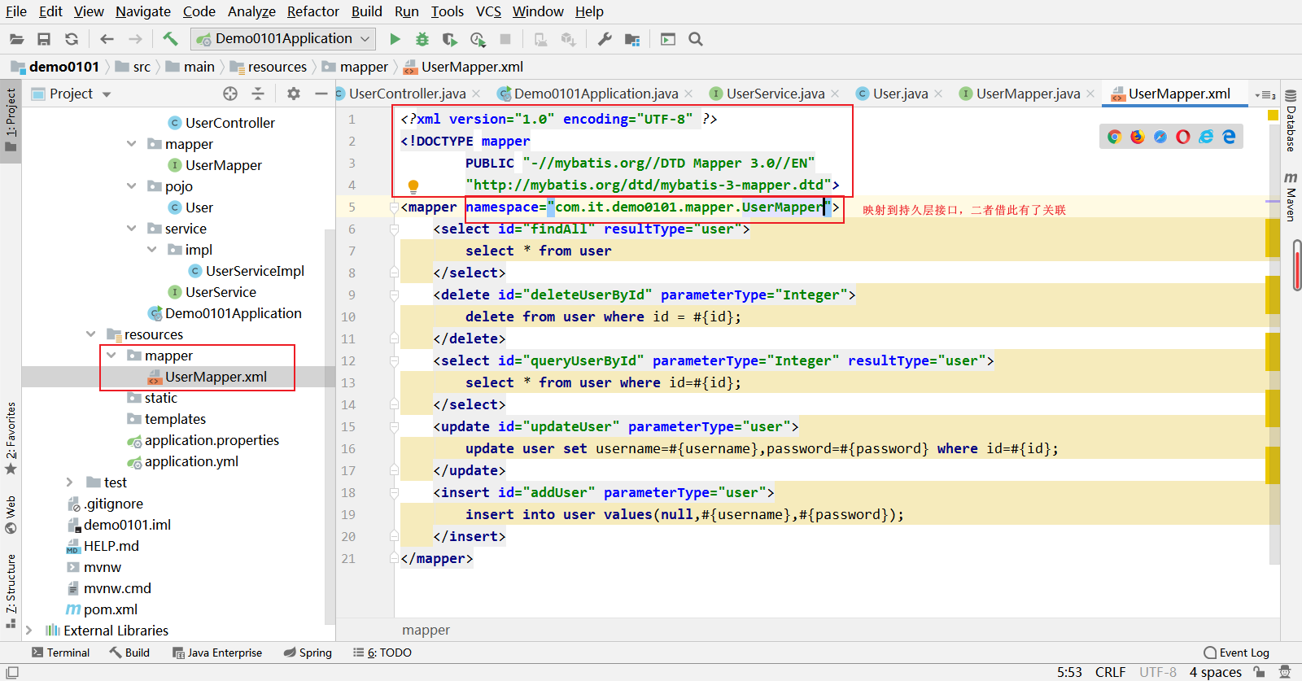Image resolution: width=1302 pixels, height=681 pixels.
Task: Preview in Internet Explorer icon
Action: click(1206, 137)
